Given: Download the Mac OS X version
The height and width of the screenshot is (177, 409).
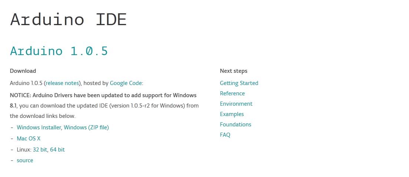Looking at the screenshot, I should [29, 139].
